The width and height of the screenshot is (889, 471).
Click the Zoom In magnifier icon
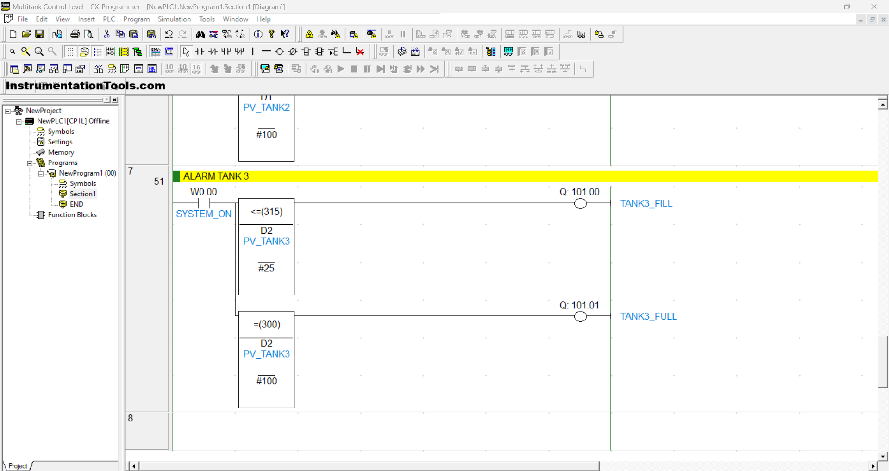(39, 51)
